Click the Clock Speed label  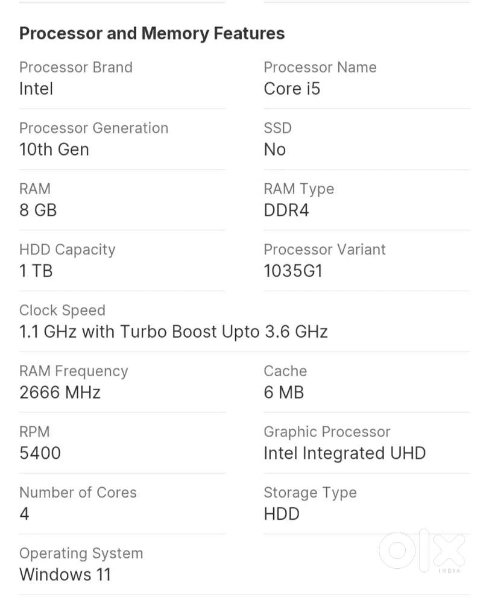click(x=62, y=311)
